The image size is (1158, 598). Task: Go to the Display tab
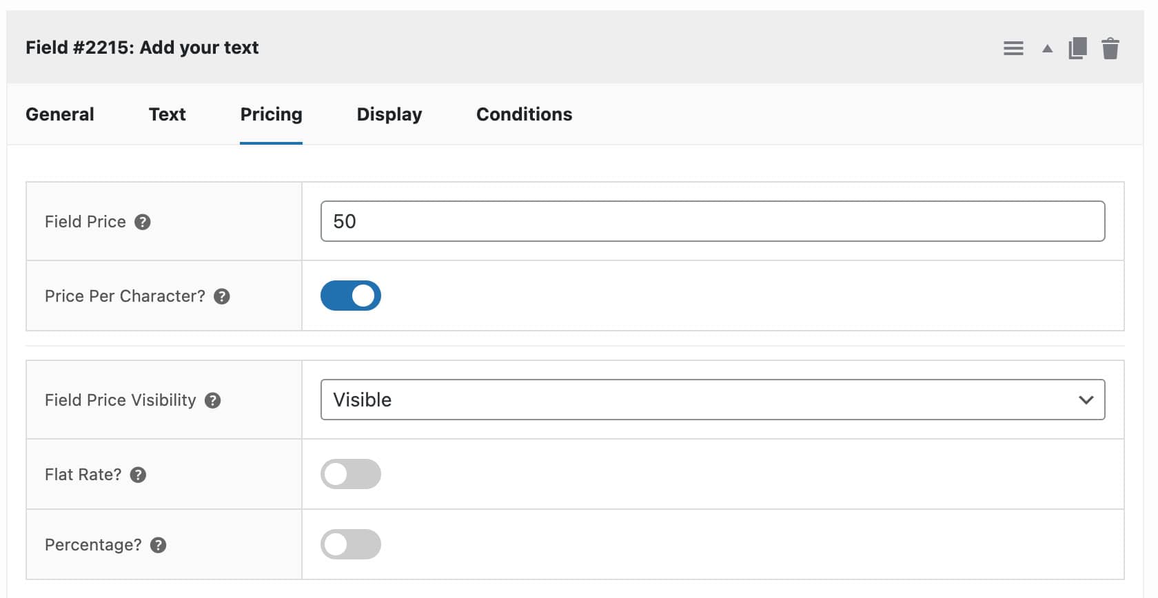(x=389, y=114)
